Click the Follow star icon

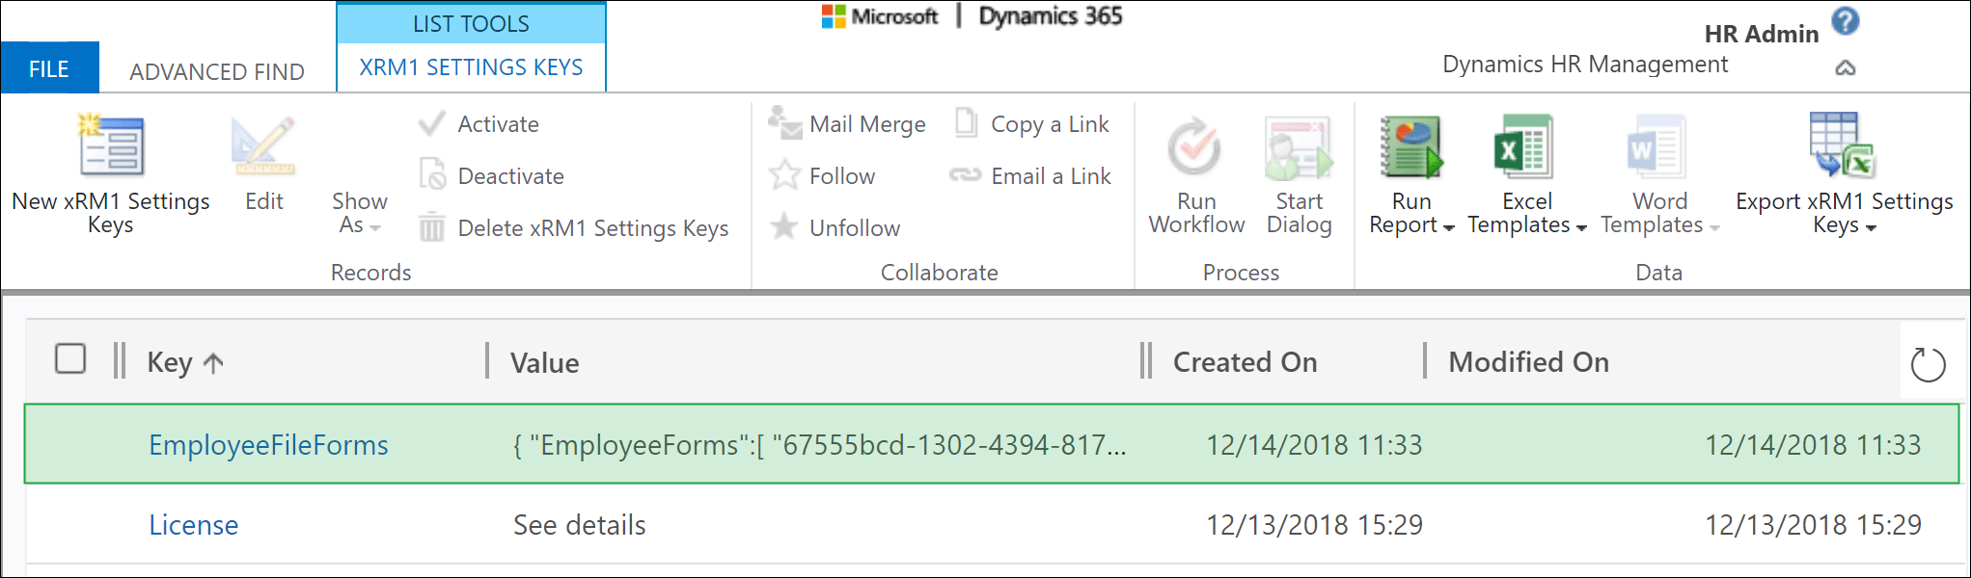click(784, 176)
